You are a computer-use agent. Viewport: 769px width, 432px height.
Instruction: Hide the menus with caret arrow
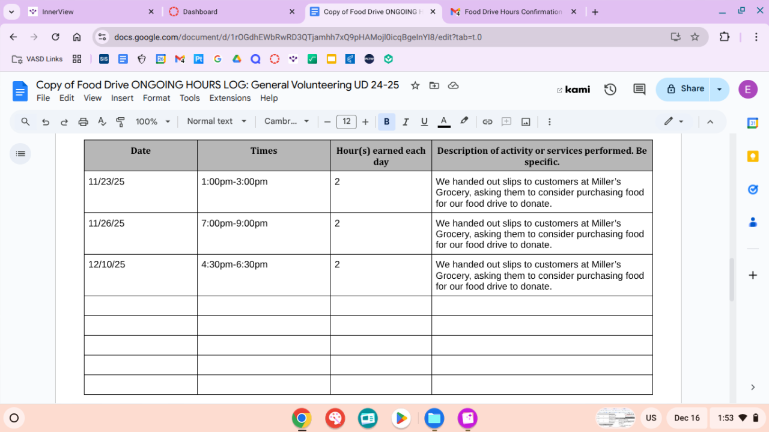point(710,122)
